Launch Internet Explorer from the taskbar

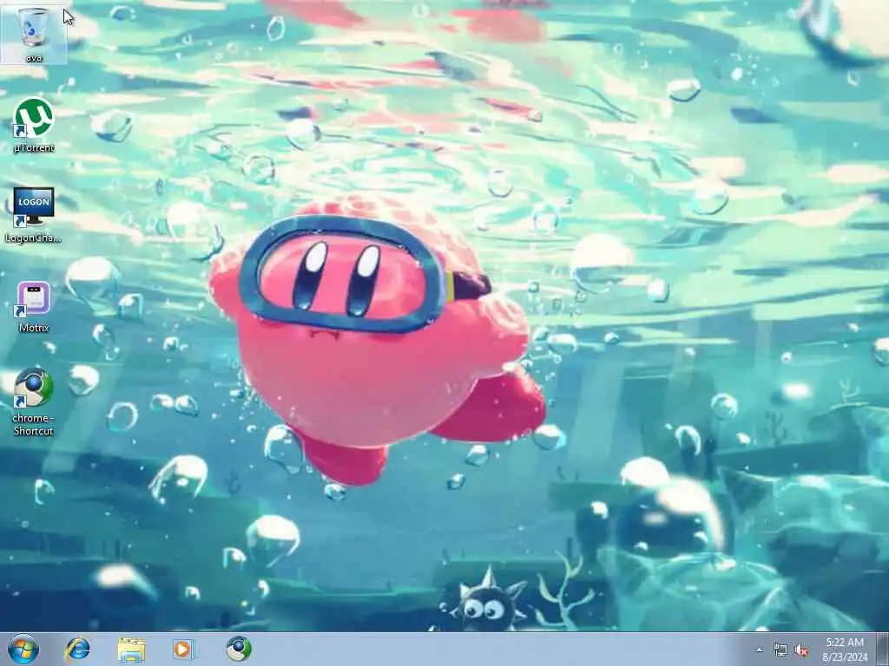77,649
